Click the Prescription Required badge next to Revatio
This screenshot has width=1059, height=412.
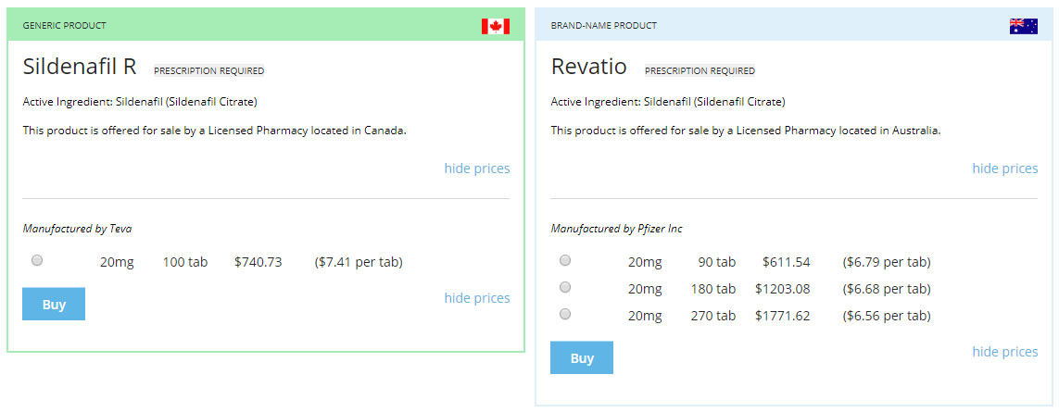[x=700, y=71]
